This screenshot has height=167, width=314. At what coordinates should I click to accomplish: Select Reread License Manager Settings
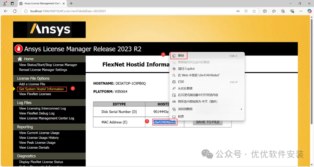pyautogui.click(x=43, y=70)
